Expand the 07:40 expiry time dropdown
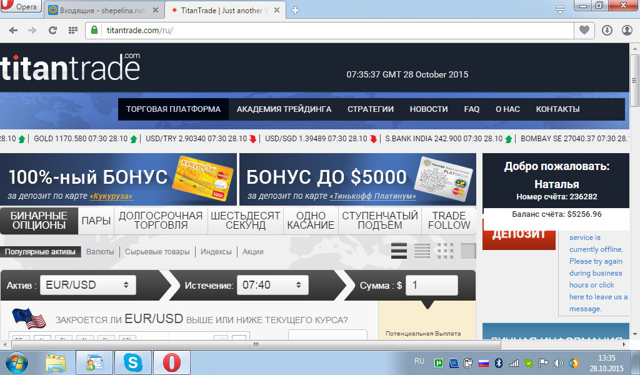This screenshot has height=375, width=640. point(272,285)
